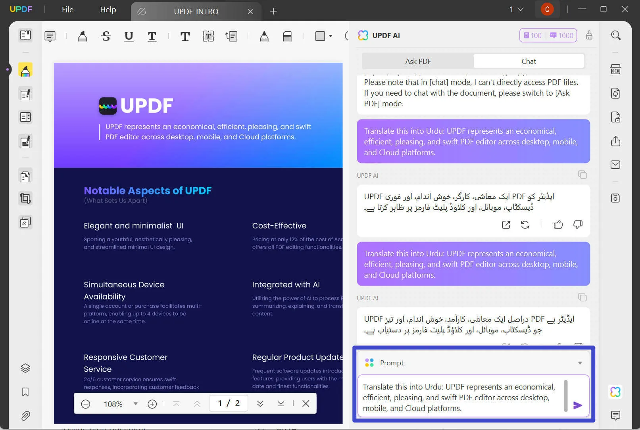640x430 pixels.
Task: Dislike the first Urdu translation
Action: 578,225
